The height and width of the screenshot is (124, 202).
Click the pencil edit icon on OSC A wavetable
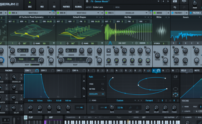coord(54,25)
